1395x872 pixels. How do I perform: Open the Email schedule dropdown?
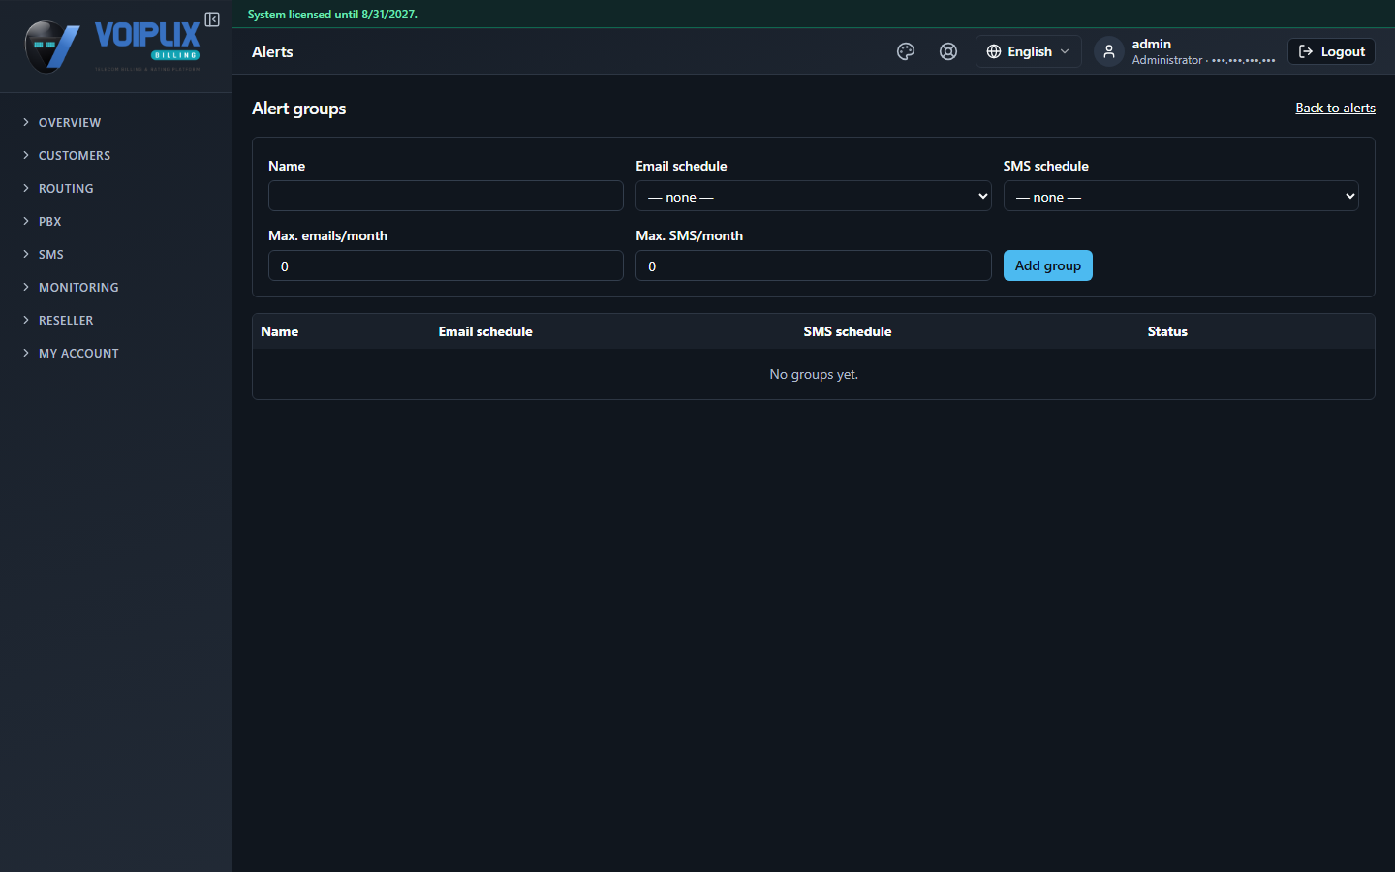click(x=813, y=196)
